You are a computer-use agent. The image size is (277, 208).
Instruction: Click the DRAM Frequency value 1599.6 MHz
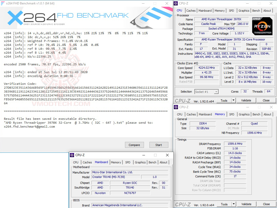click(x=235, y=144)
